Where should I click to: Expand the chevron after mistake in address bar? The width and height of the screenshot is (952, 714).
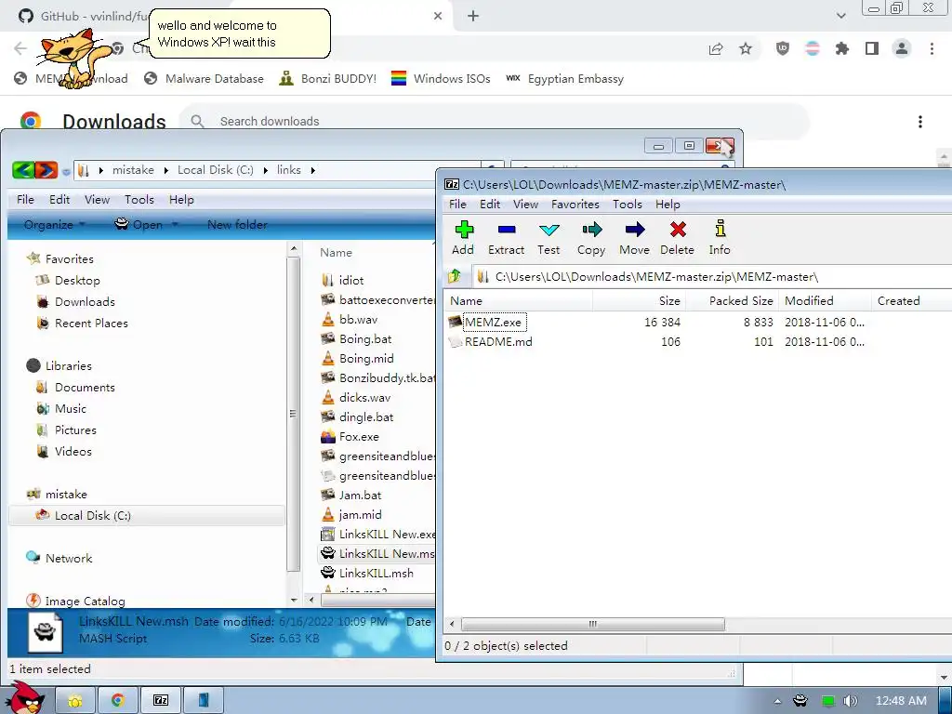tap(165, 171)
